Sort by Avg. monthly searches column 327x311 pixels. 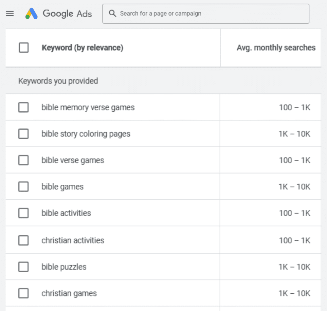pyautogui.click(x=276, y=48)
